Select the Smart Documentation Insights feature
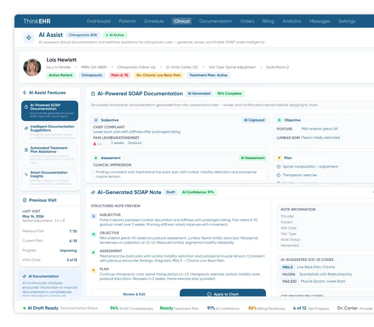 tap(50, 178)
